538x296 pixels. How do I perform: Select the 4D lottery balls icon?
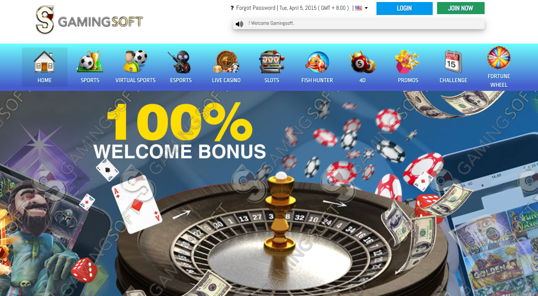pyautogui.click(x=363, y=62)
